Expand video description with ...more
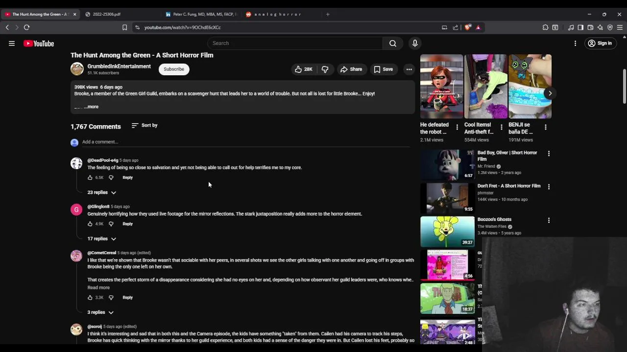Viewport: 627px width, 352px height. 91,107
